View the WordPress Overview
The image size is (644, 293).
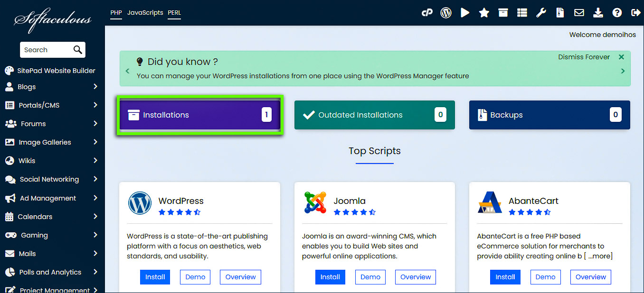pos(240,277)
